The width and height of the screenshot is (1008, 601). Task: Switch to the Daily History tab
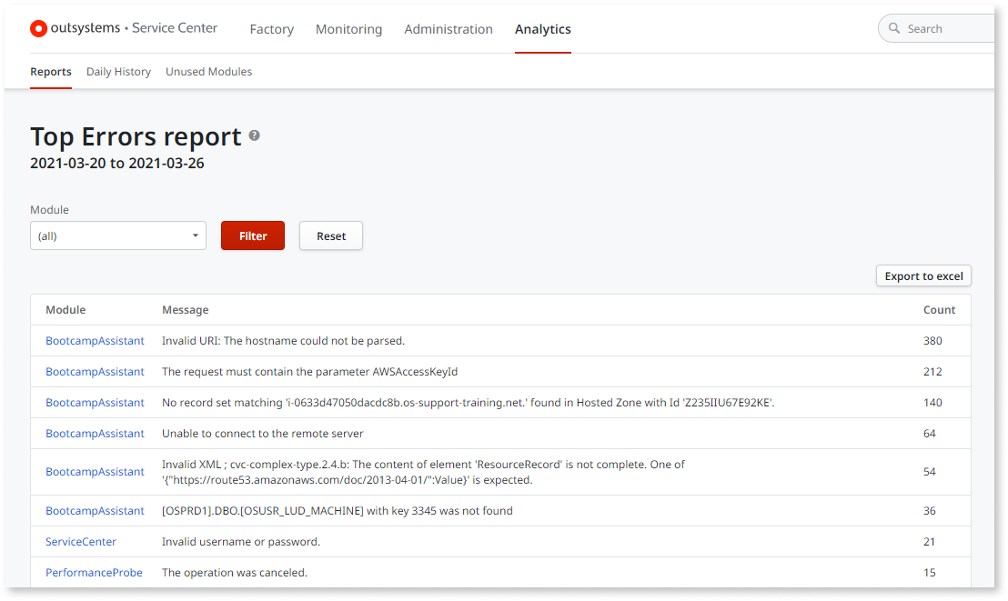coord(118,71)
